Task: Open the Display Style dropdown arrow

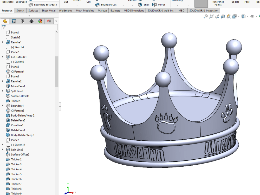Action: point(248,16)
